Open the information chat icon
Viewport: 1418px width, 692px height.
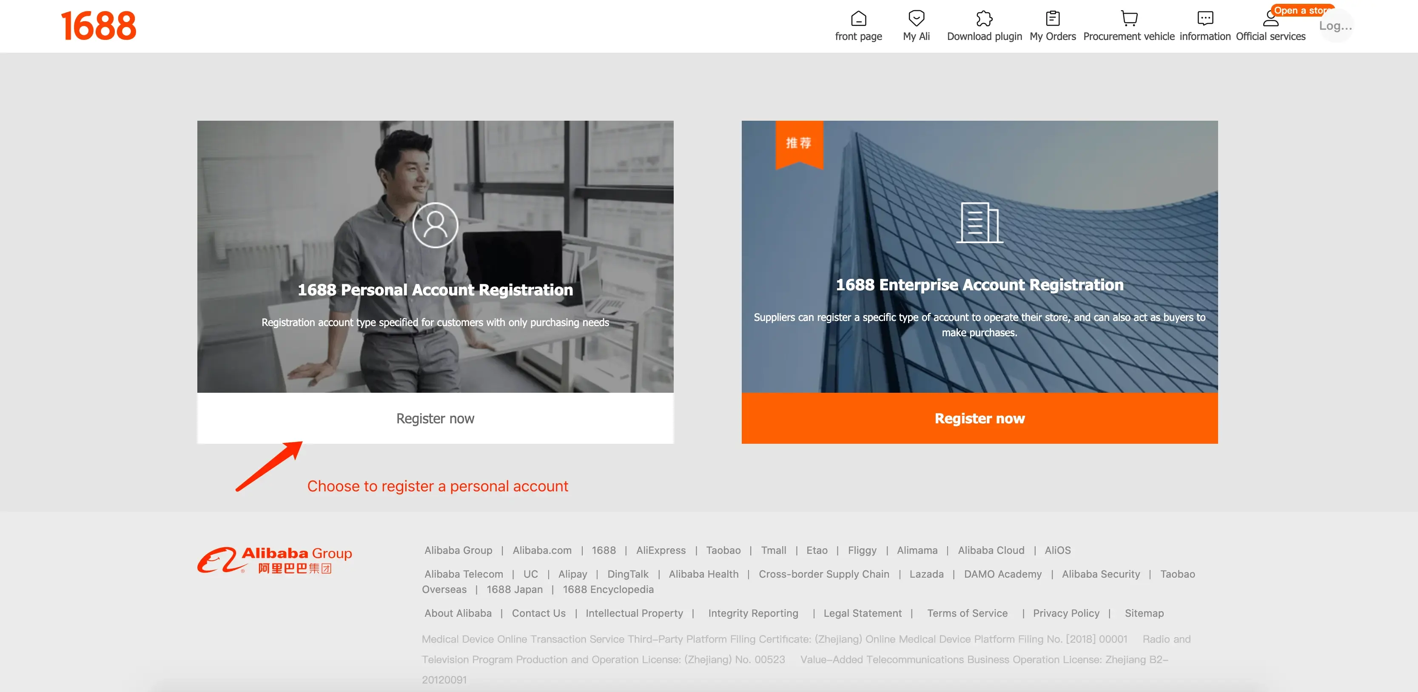pos(1205,19)
